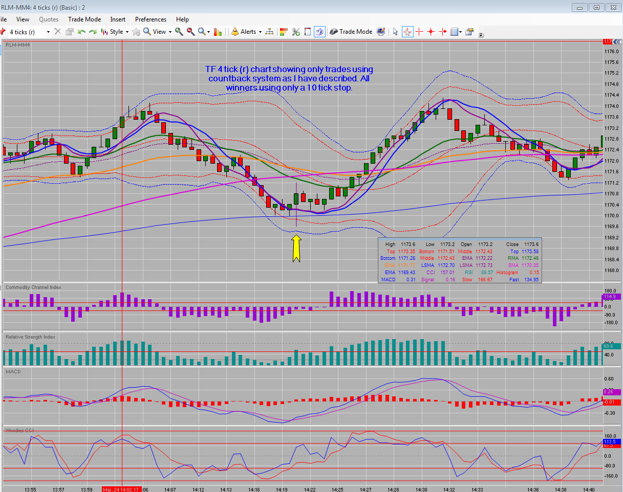The width and height of the screenshot is (623, 492).
Task: Click the 1174.0 price axis label
Action: point(611,106)
